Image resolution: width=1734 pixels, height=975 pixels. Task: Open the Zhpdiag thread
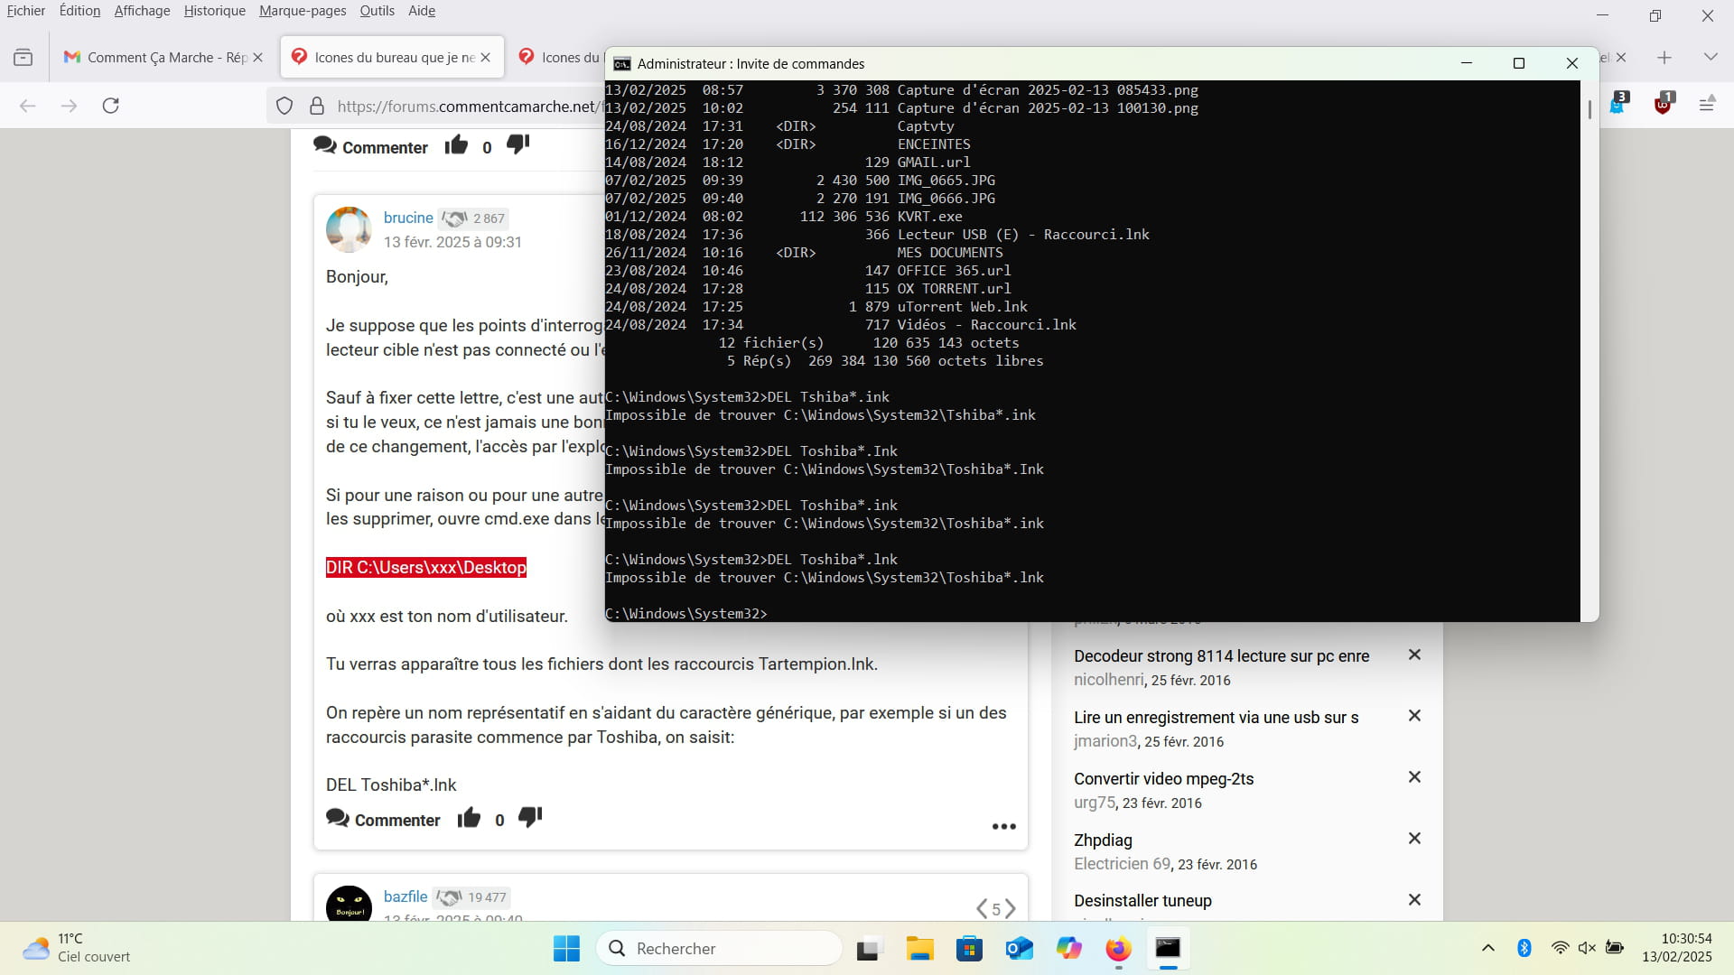1103,840
